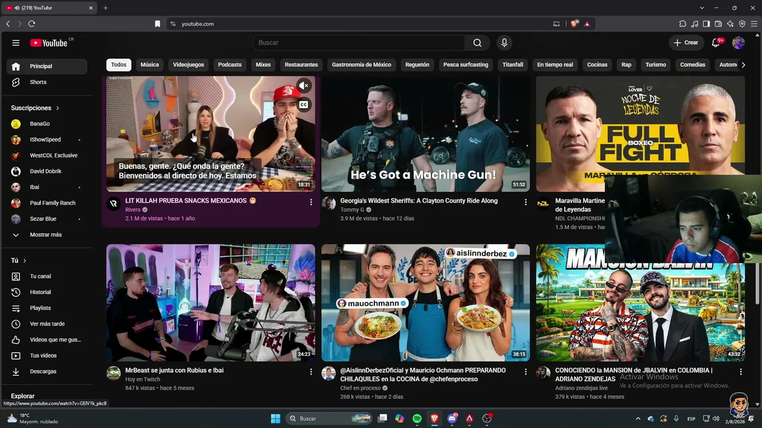Open the notifications bell
Screen dimensions: 762x428
point(716,43)
